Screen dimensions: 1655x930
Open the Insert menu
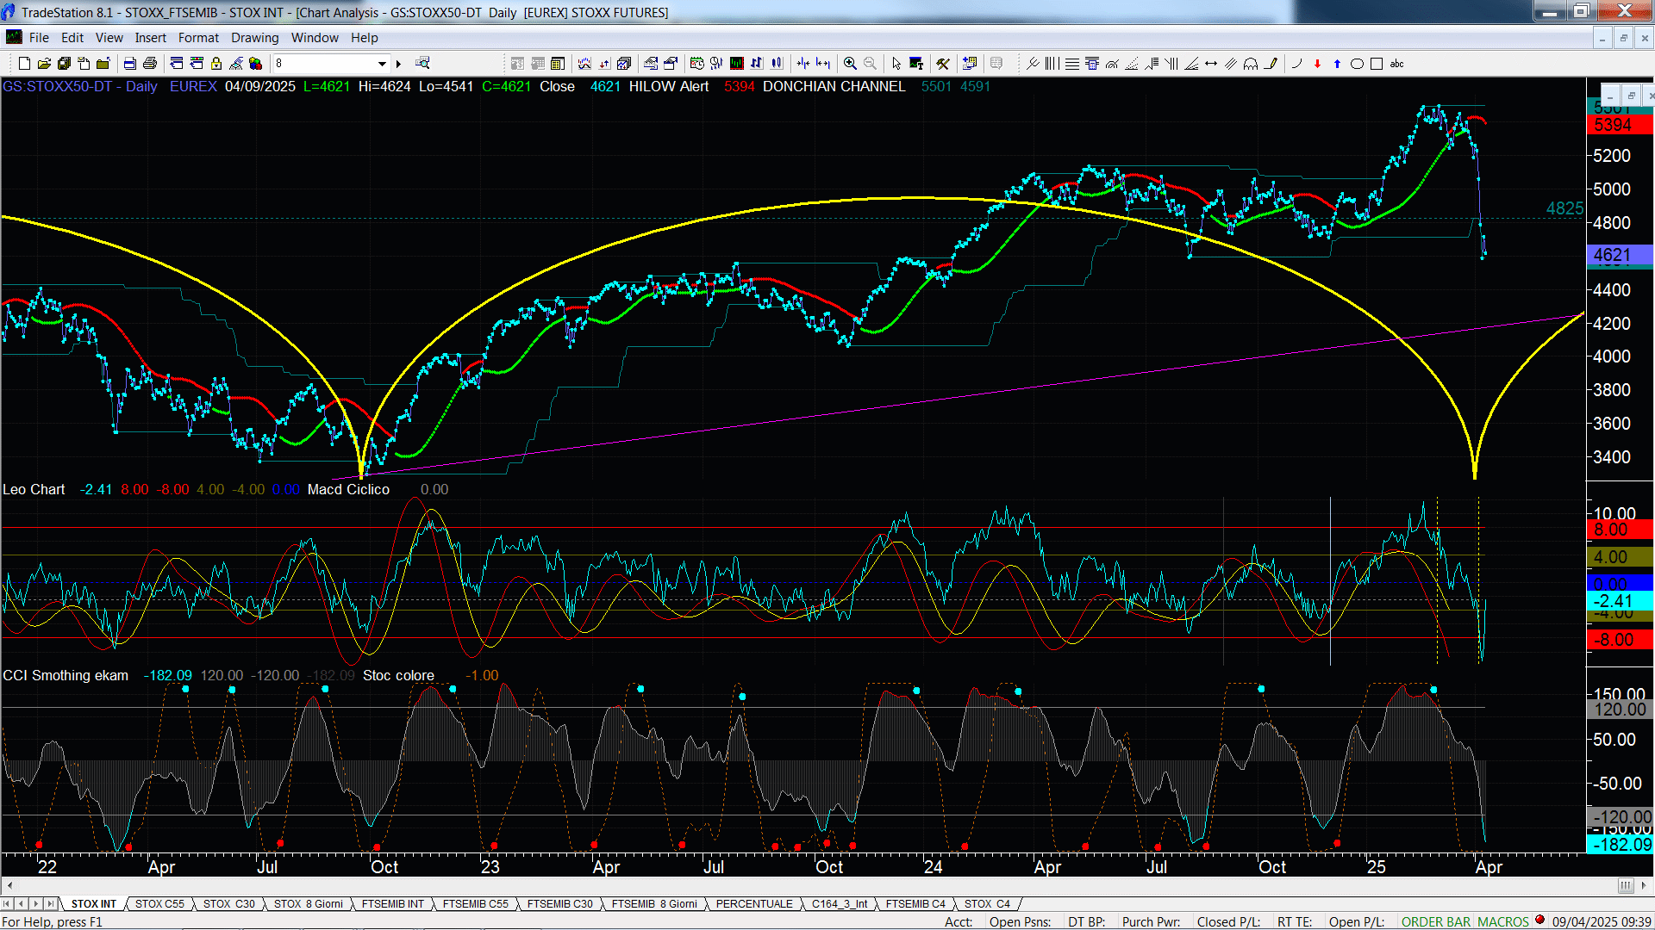[151, 37]
